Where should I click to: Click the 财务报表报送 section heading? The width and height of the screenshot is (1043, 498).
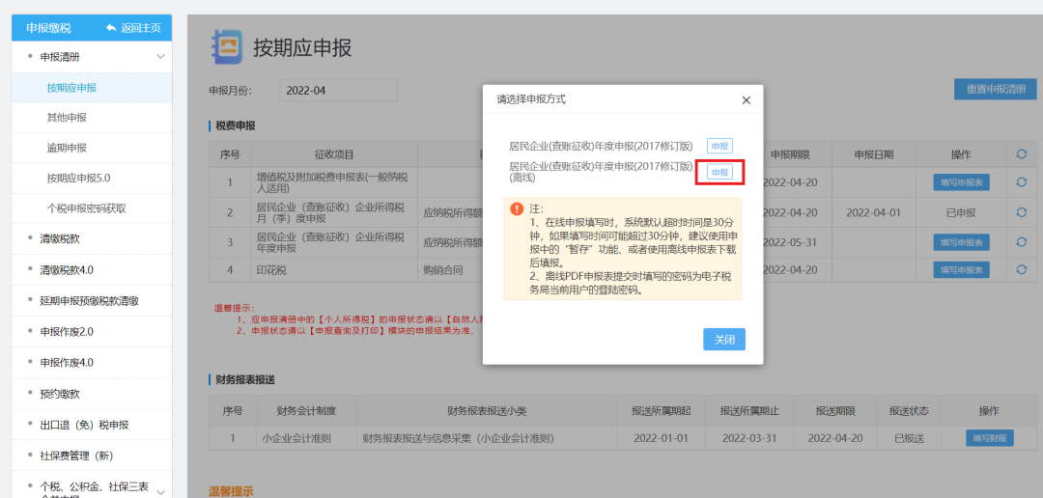tap(245, 379)
